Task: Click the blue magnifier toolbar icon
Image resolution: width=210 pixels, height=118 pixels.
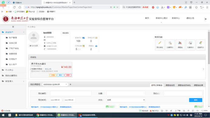Action: (x=186, y=7)
